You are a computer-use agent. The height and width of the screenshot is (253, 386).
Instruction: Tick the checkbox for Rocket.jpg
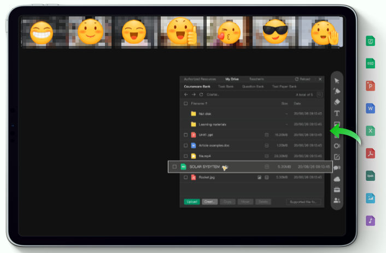click(x=185, y=177)
